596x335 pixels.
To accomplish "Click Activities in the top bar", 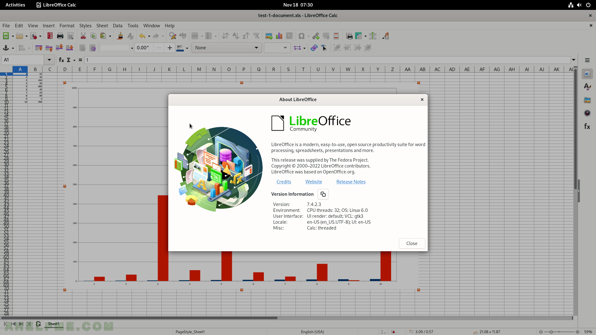I will (x=15, y=5).
